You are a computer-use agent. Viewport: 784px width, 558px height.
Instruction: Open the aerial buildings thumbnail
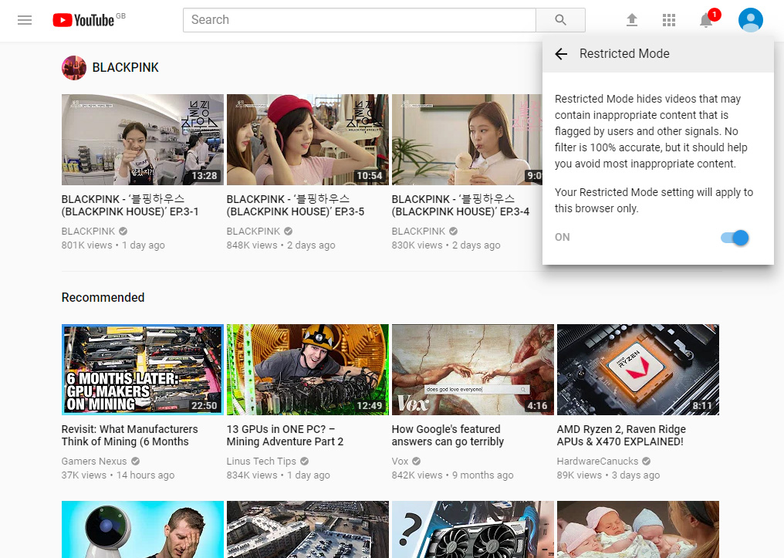click(x=307, y=529)
